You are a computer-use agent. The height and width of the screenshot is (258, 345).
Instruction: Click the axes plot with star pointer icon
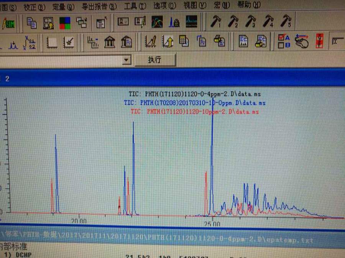pyautogui.click(x=69, y=43)
